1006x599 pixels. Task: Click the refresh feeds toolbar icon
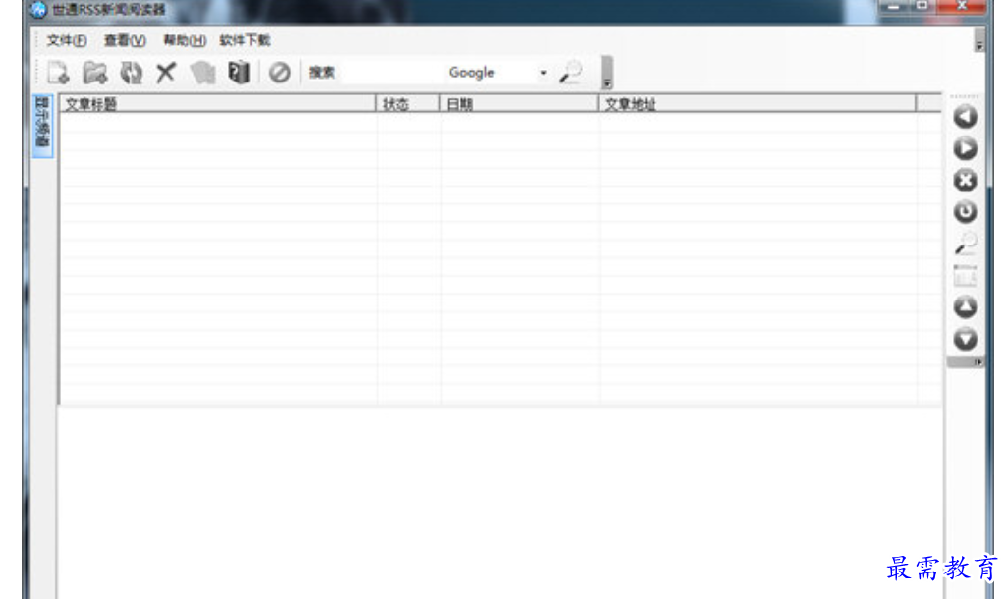132,73
